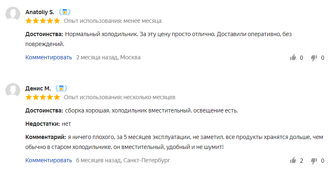Open Комментировать link under Anatoliy's review
Screen dimensions: 329x171
tap(49, 58)
